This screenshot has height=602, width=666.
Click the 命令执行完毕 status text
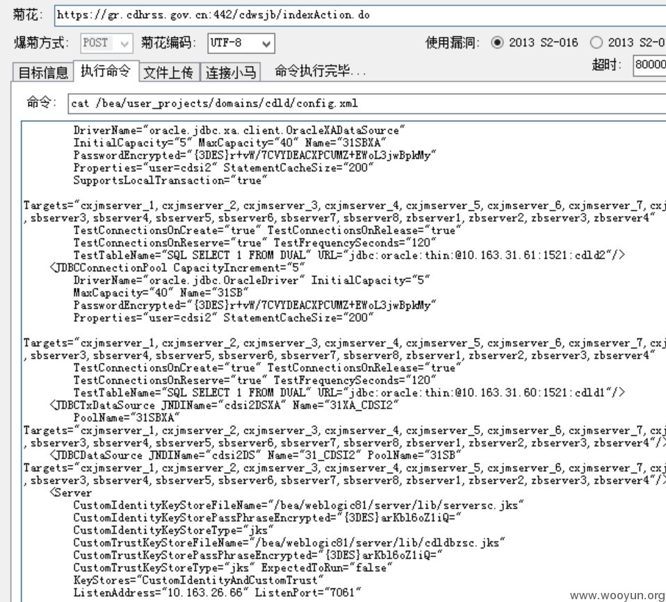(320, 71)
